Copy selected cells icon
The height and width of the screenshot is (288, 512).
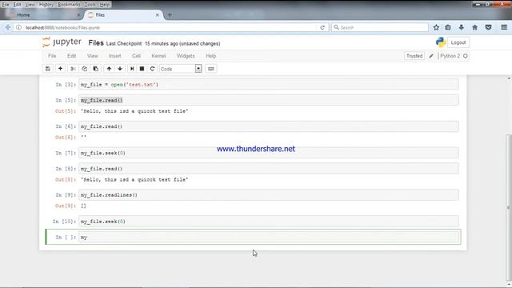click(84, 69)
